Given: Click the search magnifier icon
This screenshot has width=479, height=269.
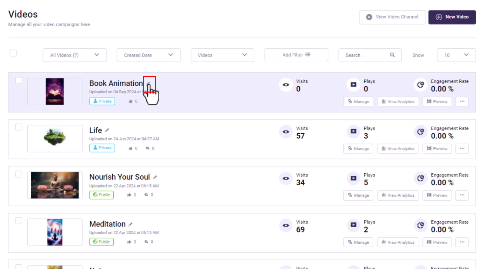Looking at the screenshot, I should [392, 55].
